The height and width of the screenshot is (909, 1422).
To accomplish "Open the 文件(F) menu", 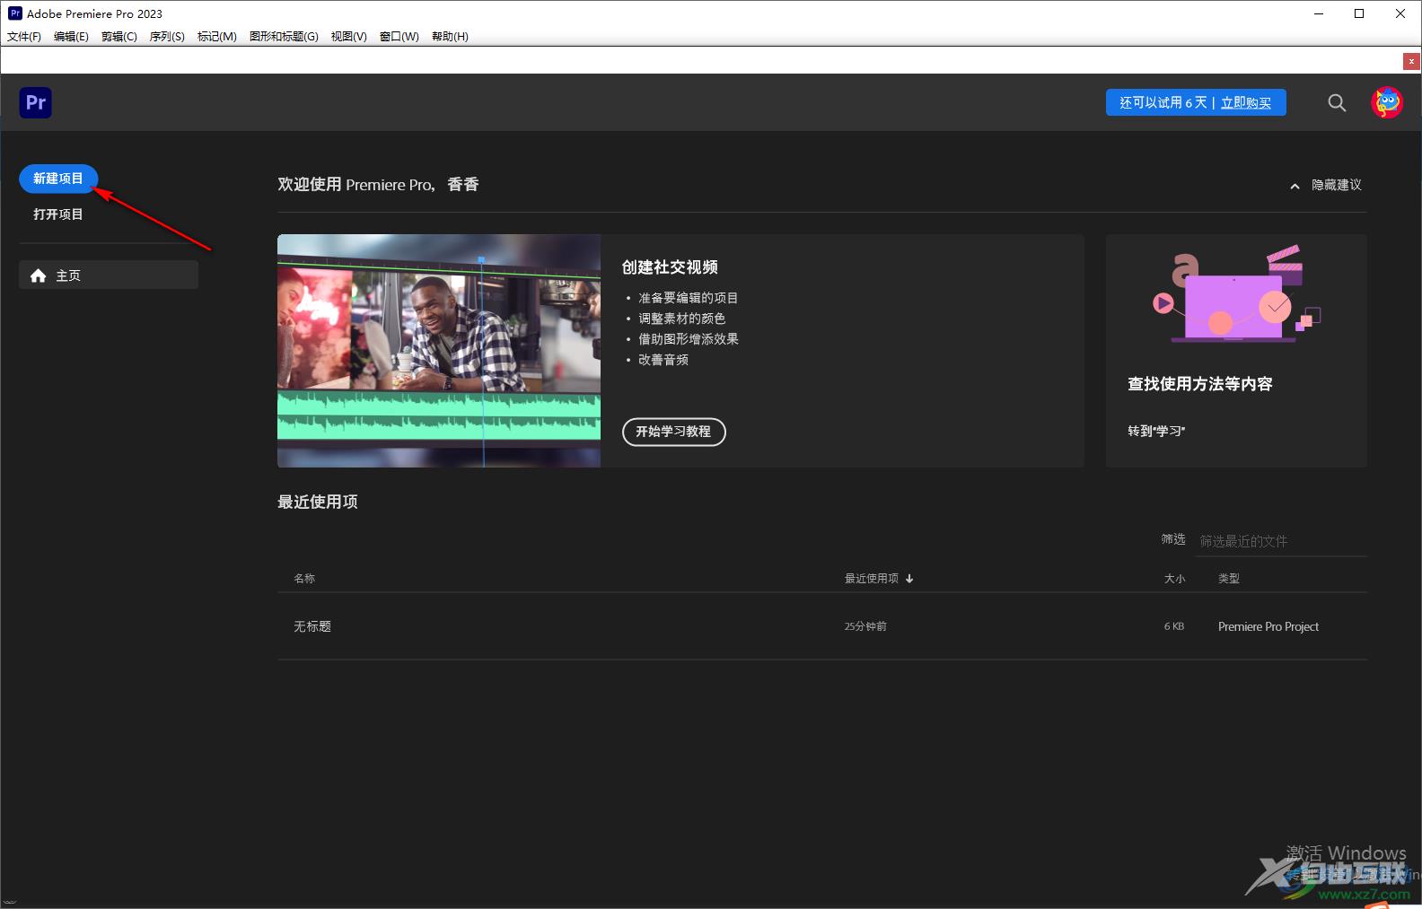I will (24, 37).
